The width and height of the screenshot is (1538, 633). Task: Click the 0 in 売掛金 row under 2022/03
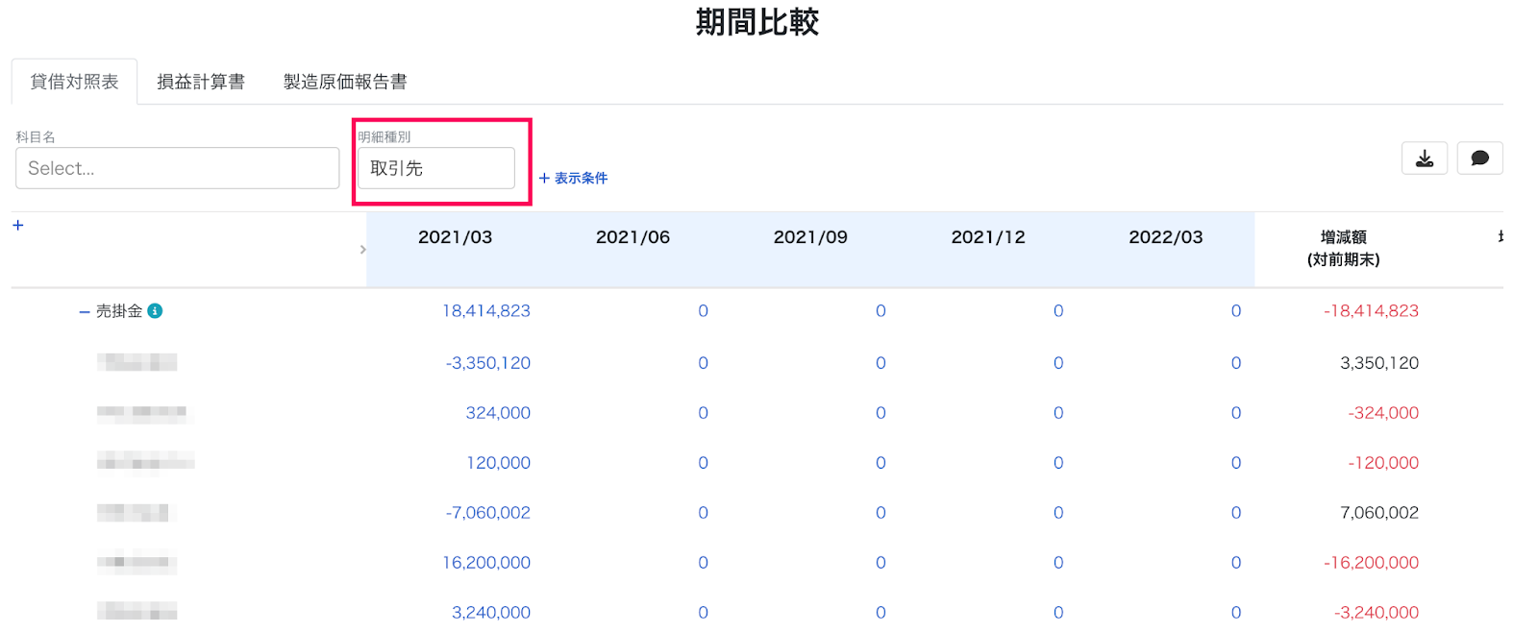tap(1236, 311)
